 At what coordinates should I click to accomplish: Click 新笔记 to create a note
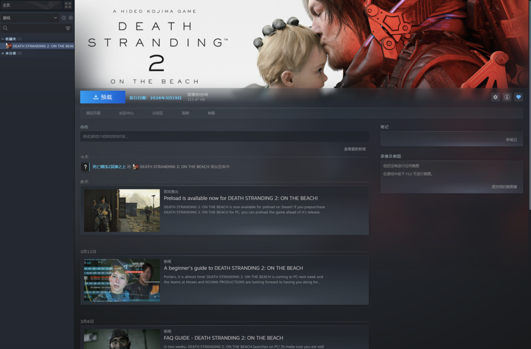click(x=511, y=140)
